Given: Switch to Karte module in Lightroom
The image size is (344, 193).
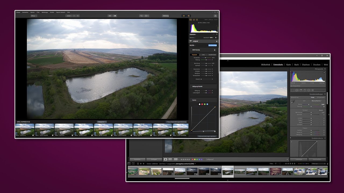Looking at the screenshot, I should click(x=288, y=65).
